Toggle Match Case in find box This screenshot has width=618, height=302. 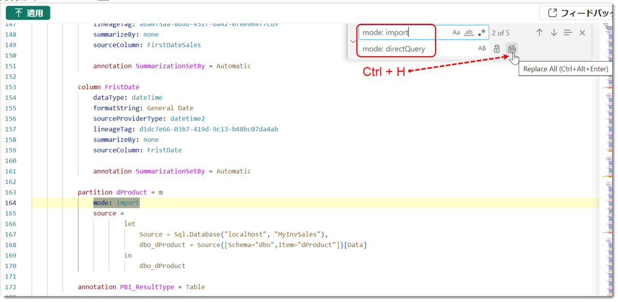pyautogui.click(x=456, y=32)
